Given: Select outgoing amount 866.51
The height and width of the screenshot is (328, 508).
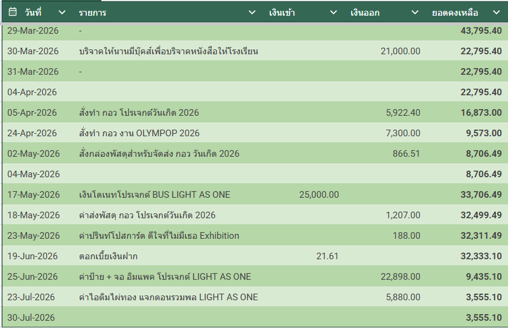Looking at the screenshot, I should (406, 154).
